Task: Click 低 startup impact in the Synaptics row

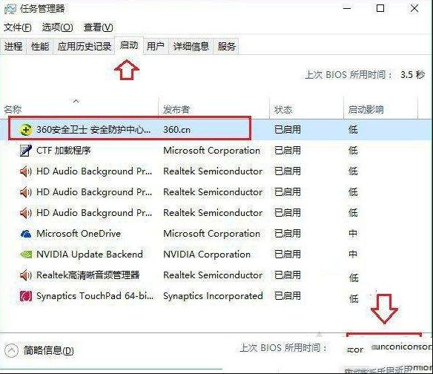Action: click(x=354, y=298)
